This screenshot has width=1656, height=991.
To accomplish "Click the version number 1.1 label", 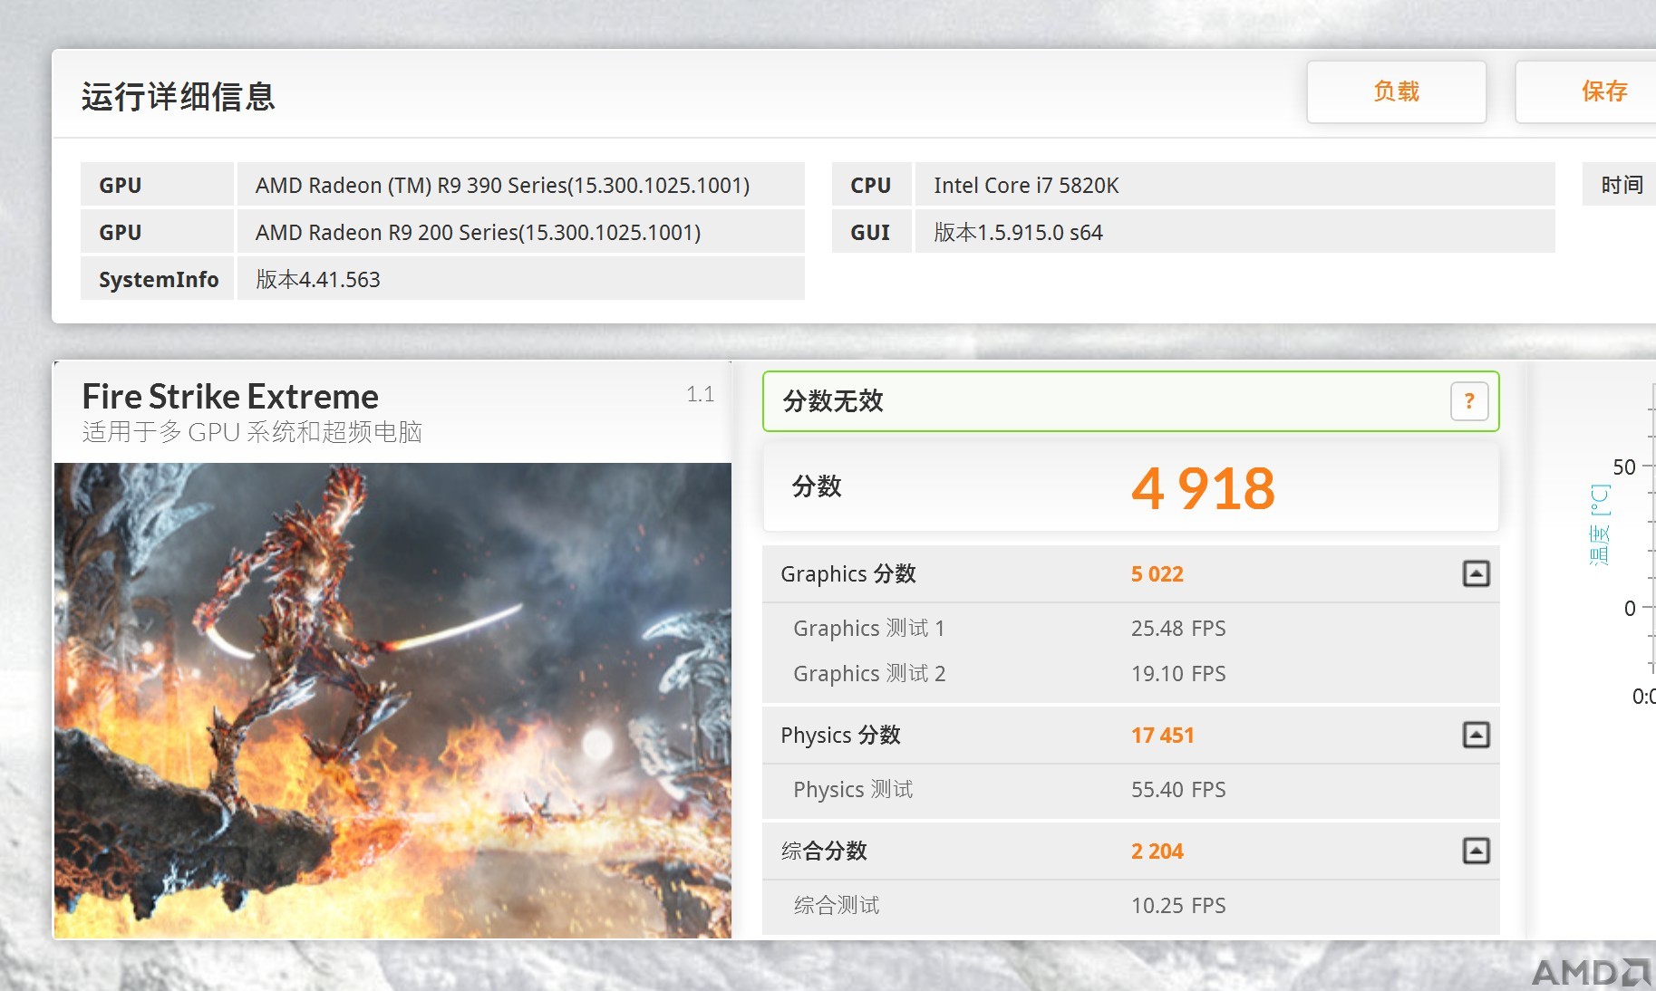I will click(x=700, y=394).
